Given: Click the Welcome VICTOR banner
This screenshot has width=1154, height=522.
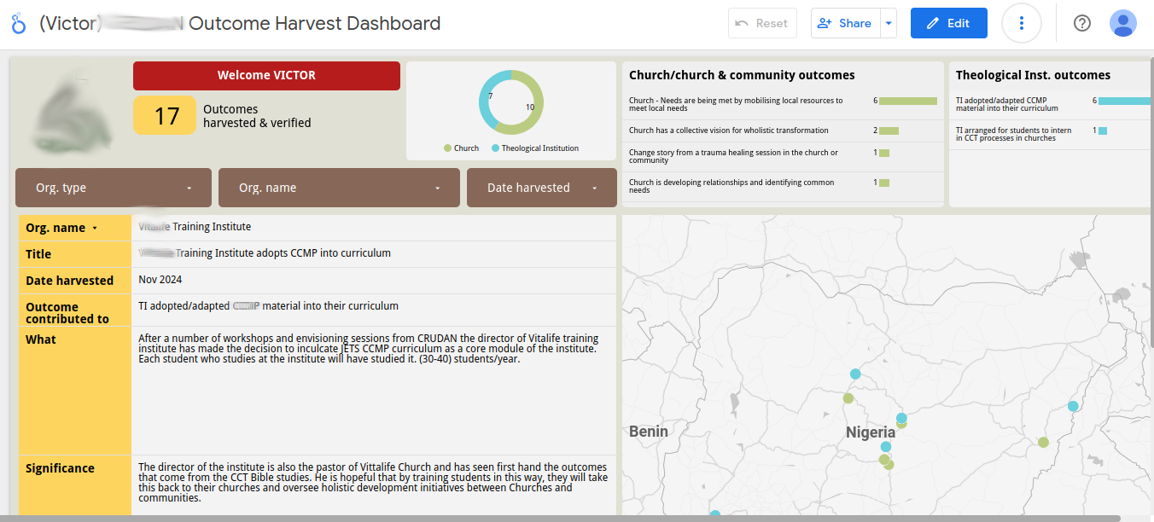Looking at the screenshot, I should coord(266,76).
